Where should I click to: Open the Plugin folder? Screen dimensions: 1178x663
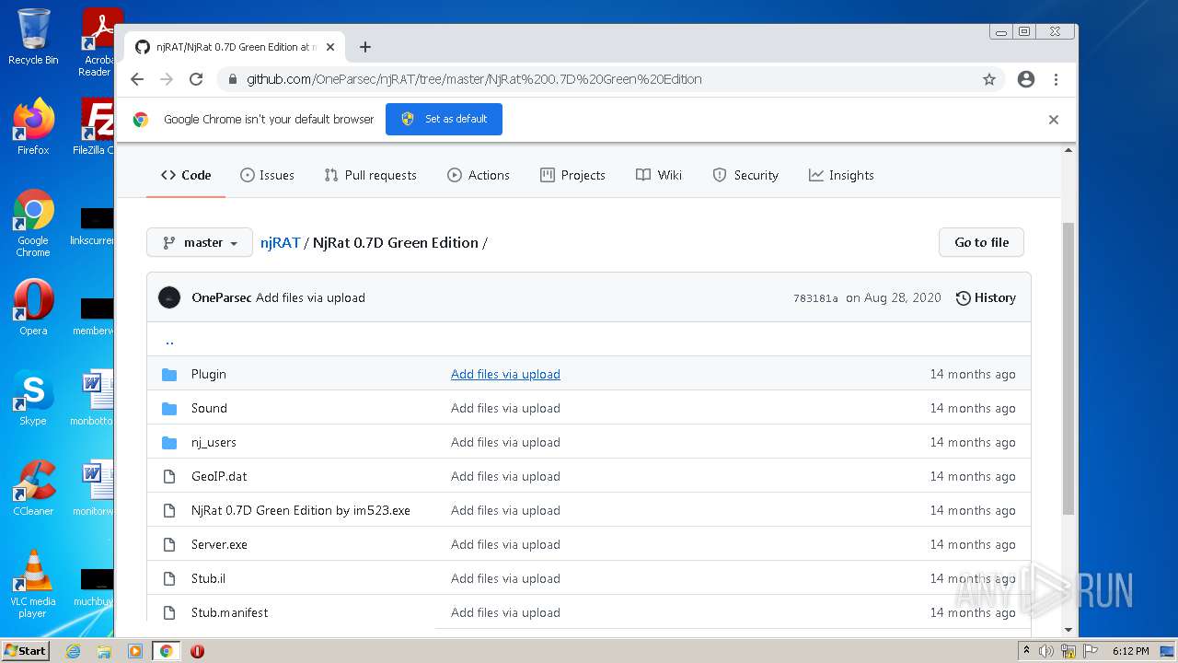tap(209, 374)
